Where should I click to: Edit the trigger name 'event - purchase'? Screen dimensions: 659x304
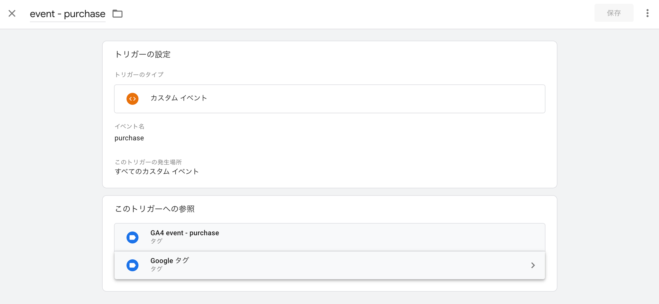click(68, 14)
